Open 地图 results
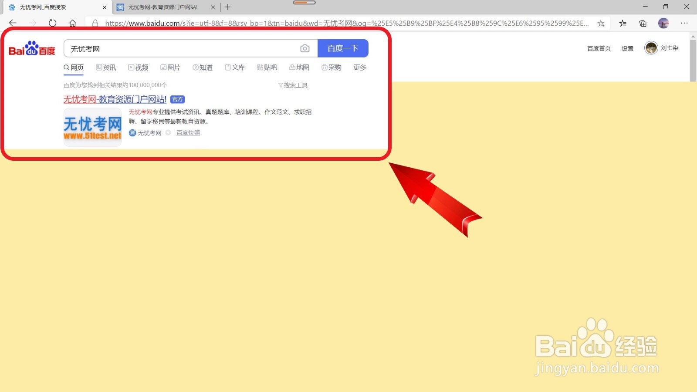Image resolution: width=697 pixels, height=392 pixels. coord(299,68)
